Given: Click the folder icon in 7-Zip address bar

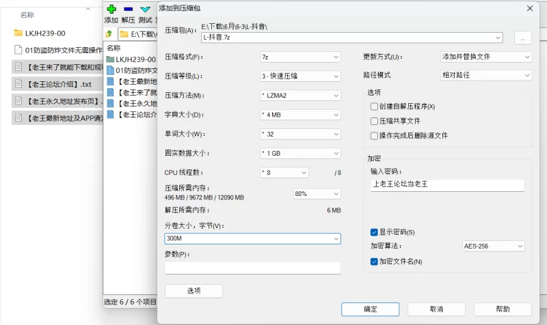Looking at the screenshot, I should [x=124, y=34].
